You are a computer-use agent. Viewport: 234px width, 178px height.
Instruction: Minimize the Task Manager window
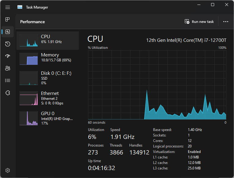click(x=199, y=5)
